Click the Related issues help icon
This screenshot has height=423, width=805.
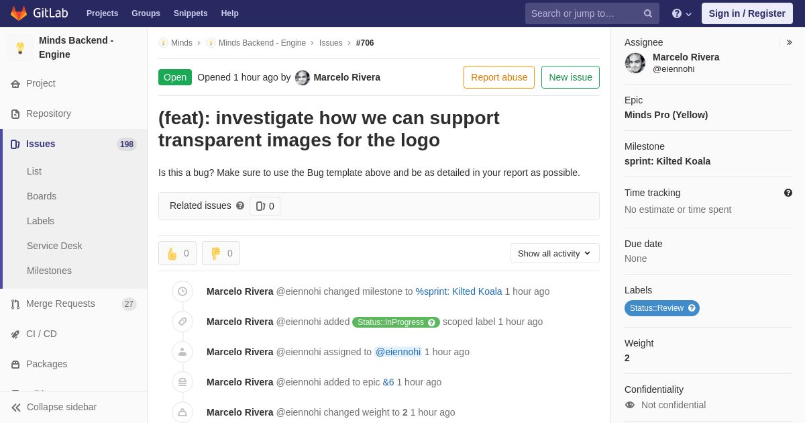[240, 205]
